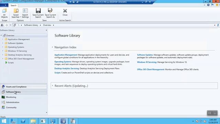Follow the Scripts link in Navigation Index
Image resolution: width=220 pixels, height=124 pixels.
coord(57,73)
